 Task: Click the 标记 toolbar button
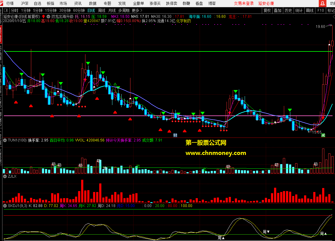331,10
